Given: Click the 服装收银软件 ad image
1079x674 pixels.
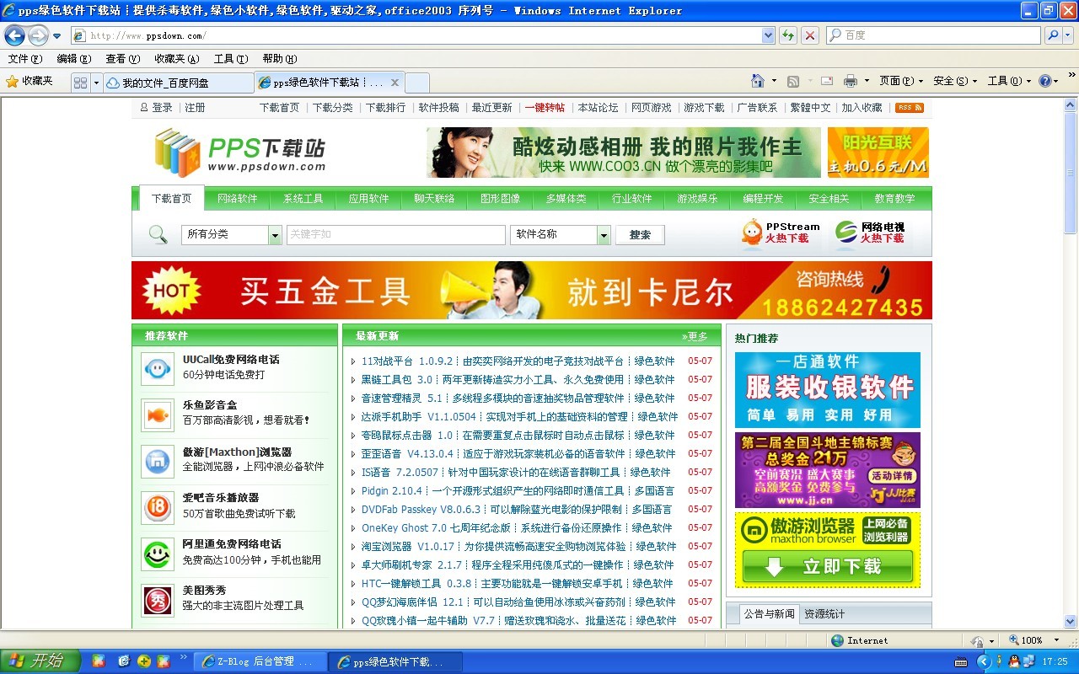Looking at the screenshot, I should point(828,390).
